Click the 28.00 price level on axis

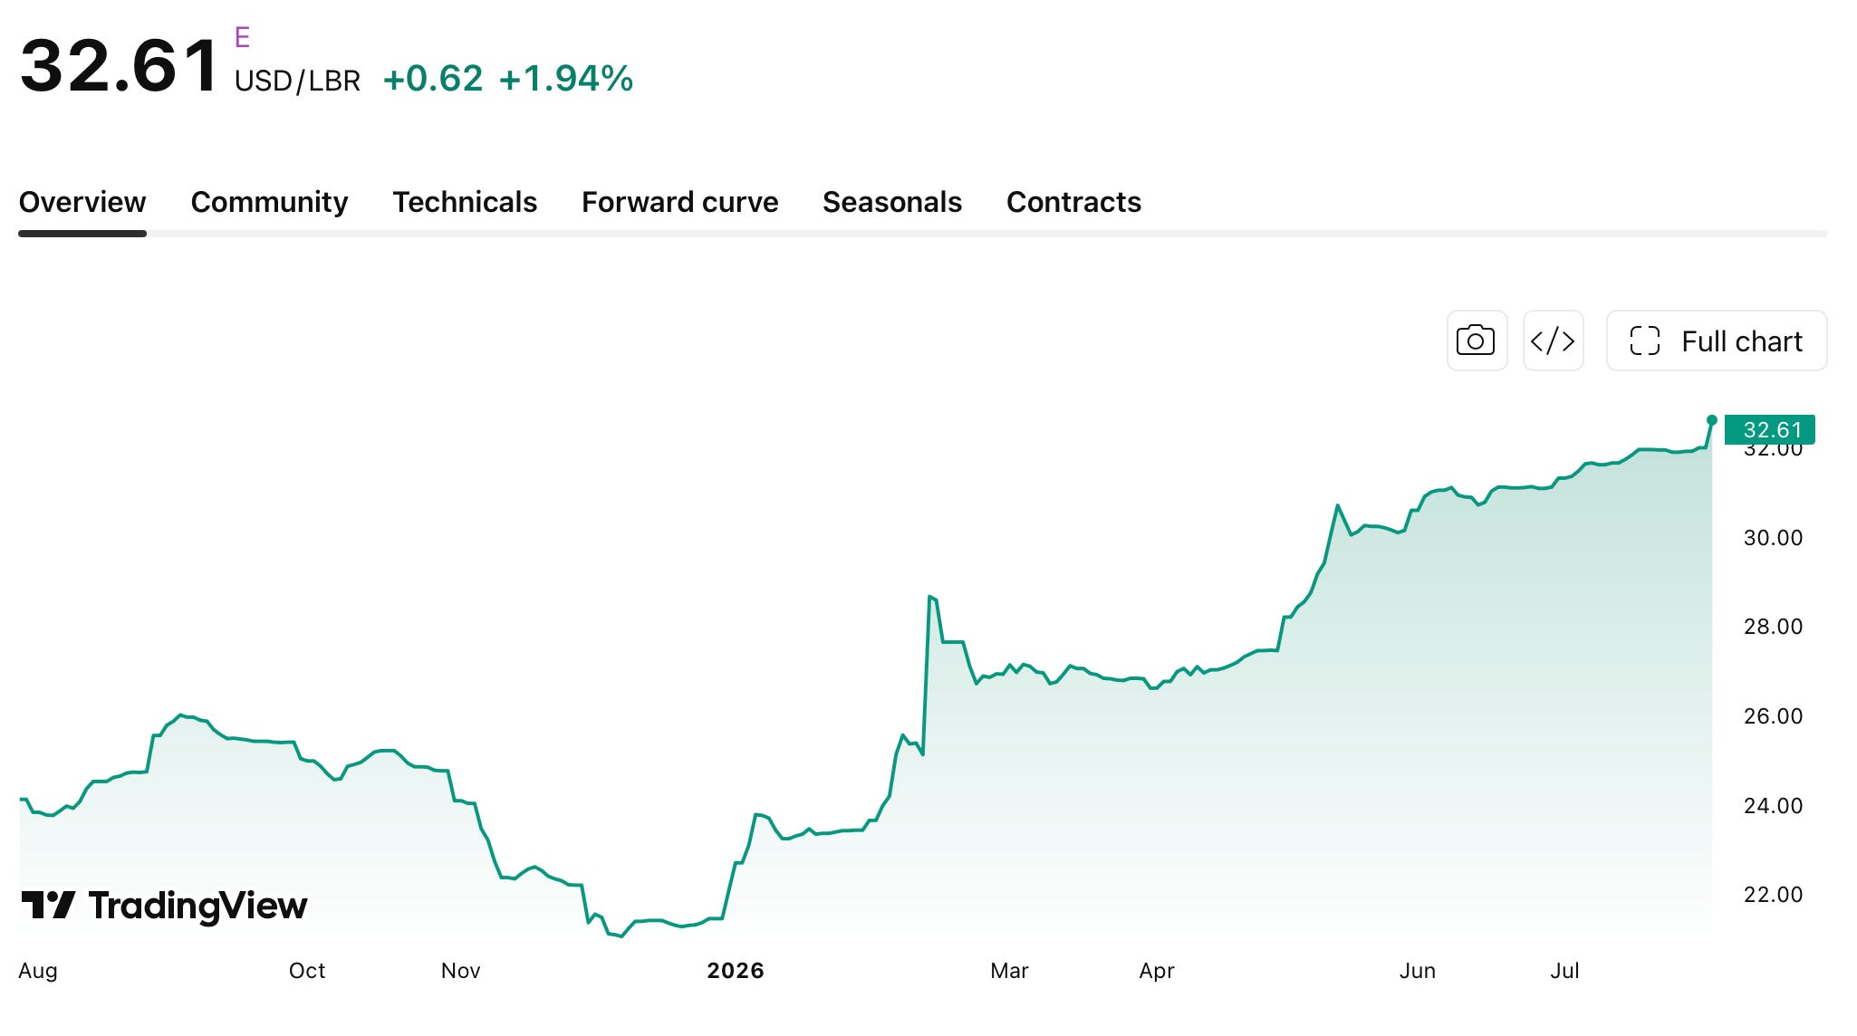[x=1773, y=627]
